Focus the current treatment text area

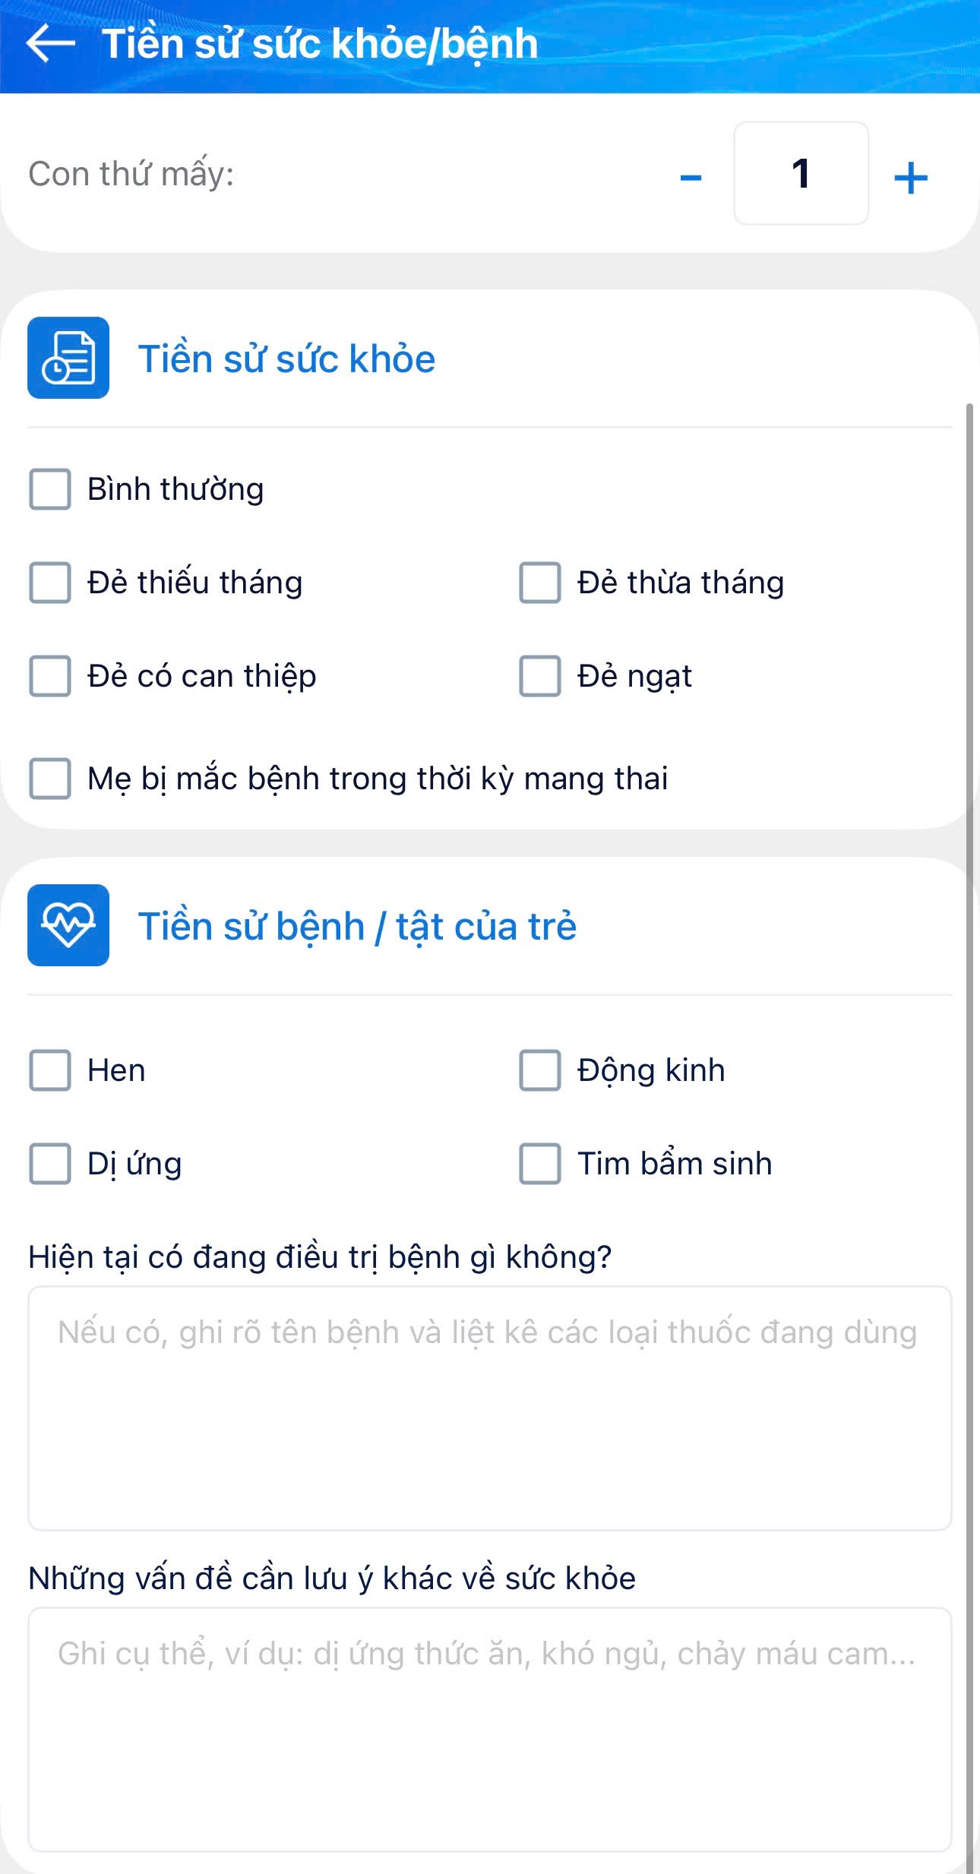tap(489, 1408)
